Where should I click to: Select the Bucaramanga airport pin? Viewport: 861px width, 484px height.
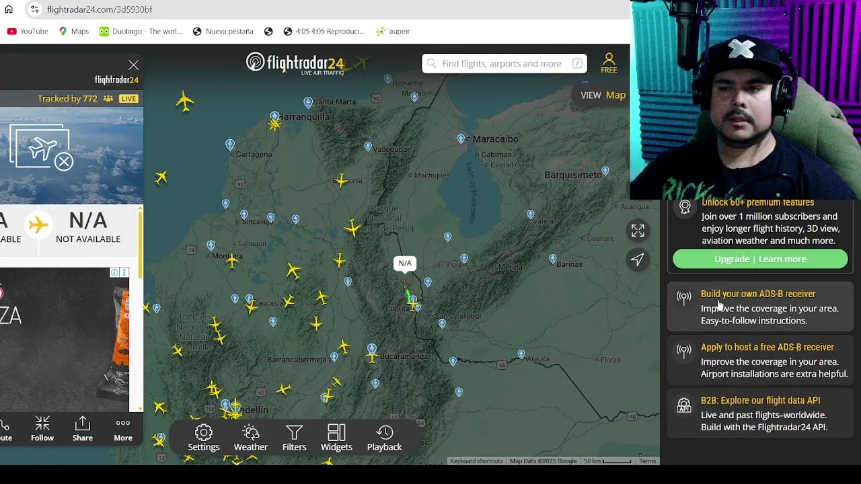(x=372, y=349)
